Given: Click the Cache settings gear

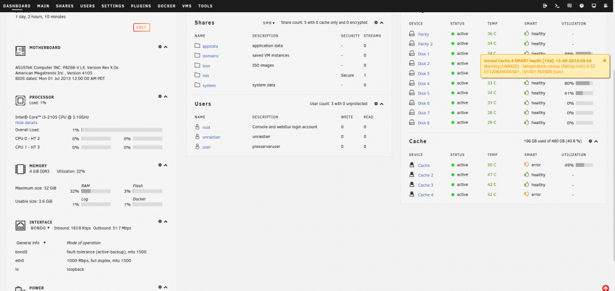Looking at the screenshot, I should coord(590,141).
